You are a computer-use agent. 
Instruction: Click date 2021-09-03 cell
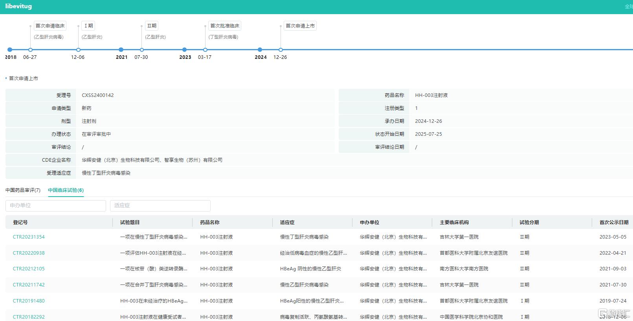(x=613, y=269)
